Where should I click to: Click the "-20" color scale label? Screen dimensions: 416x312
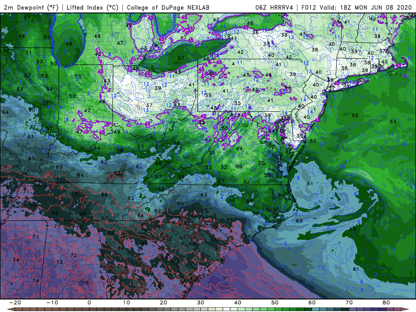pyautogui.click(x=15, y=303)
